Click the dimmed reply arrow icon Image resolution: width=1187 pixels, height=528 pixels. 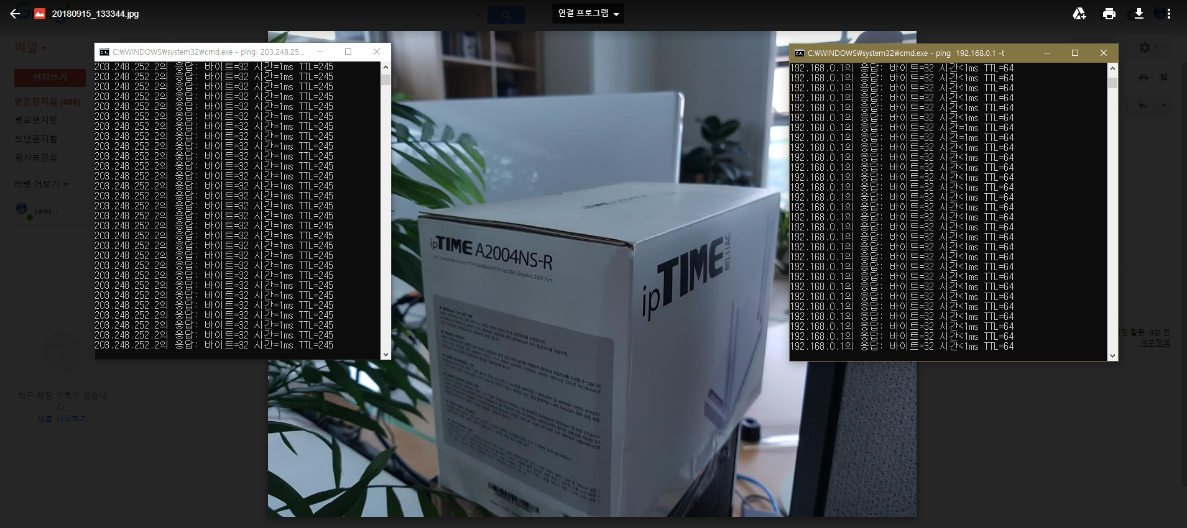[x=1142, y=106]
